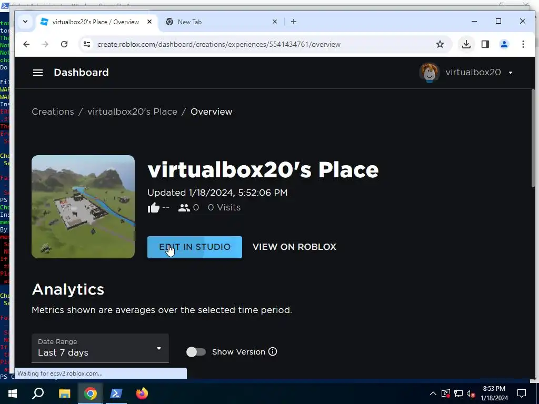Click the Updated 1/18/2024 timestamp text

(217, 193)
